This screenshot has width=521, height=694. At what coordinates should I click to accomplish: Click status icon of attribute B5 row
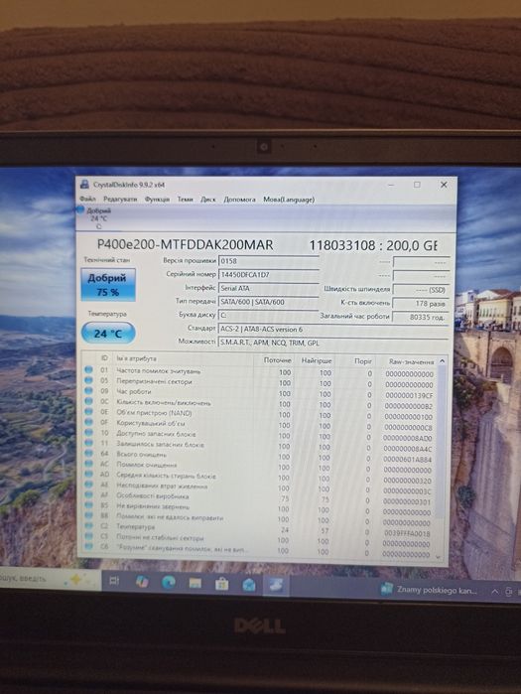pos(88,505)
